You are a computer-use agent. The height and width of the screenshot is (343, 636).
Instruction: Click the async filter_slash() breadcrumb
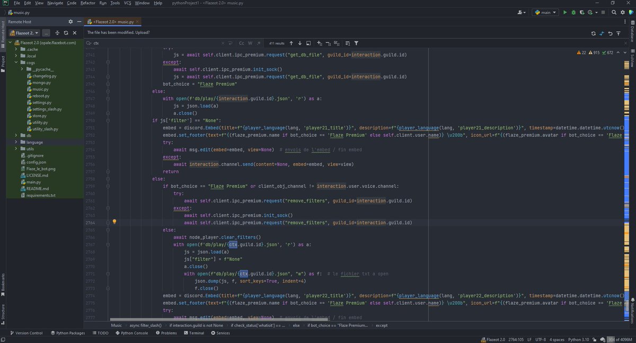tap(146, 325)
